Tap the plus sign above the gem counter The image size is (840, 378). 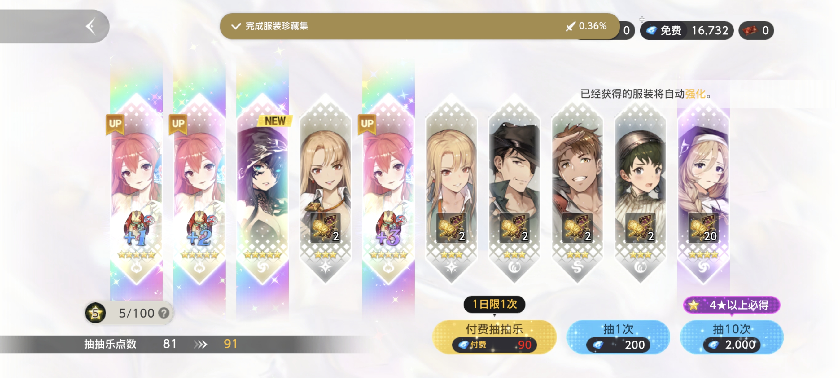coord(642,19)
